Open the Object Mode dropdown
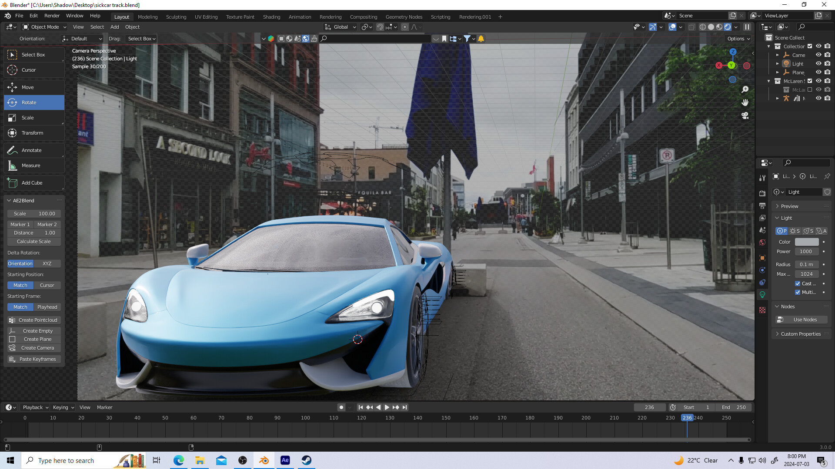The width and height of the screenshot is (835, 469). (43, 27)
